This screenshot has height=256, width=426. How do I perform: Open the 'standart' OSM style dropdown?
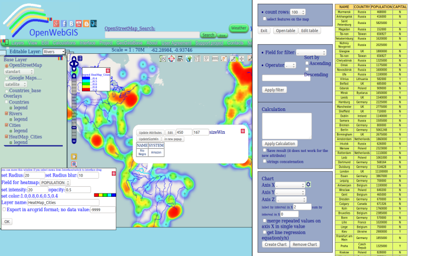pyautogui.click(x=19, y=71)
